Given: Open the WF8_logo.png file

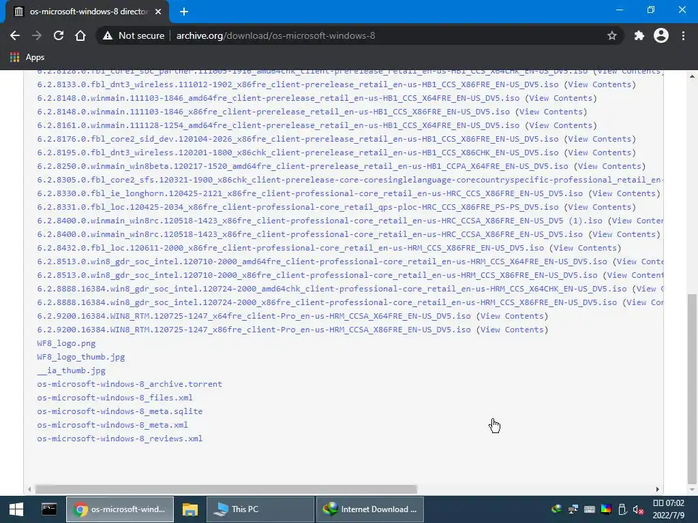Looking at the screenshot, I should click(66, 343).
